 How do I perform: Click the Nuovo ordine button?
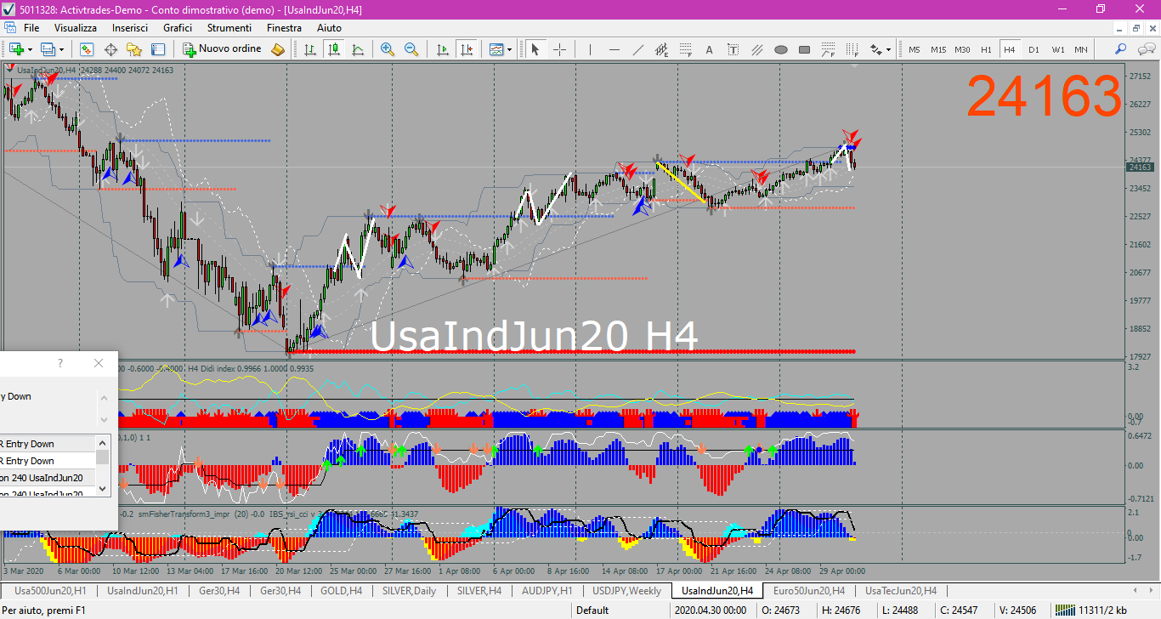tap(223, 49)
